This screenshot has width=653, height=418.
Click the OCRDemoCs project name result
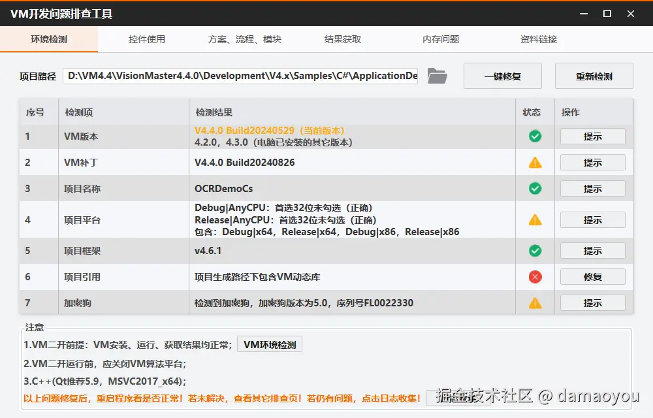pyautogui.click(x=223, y=189)
